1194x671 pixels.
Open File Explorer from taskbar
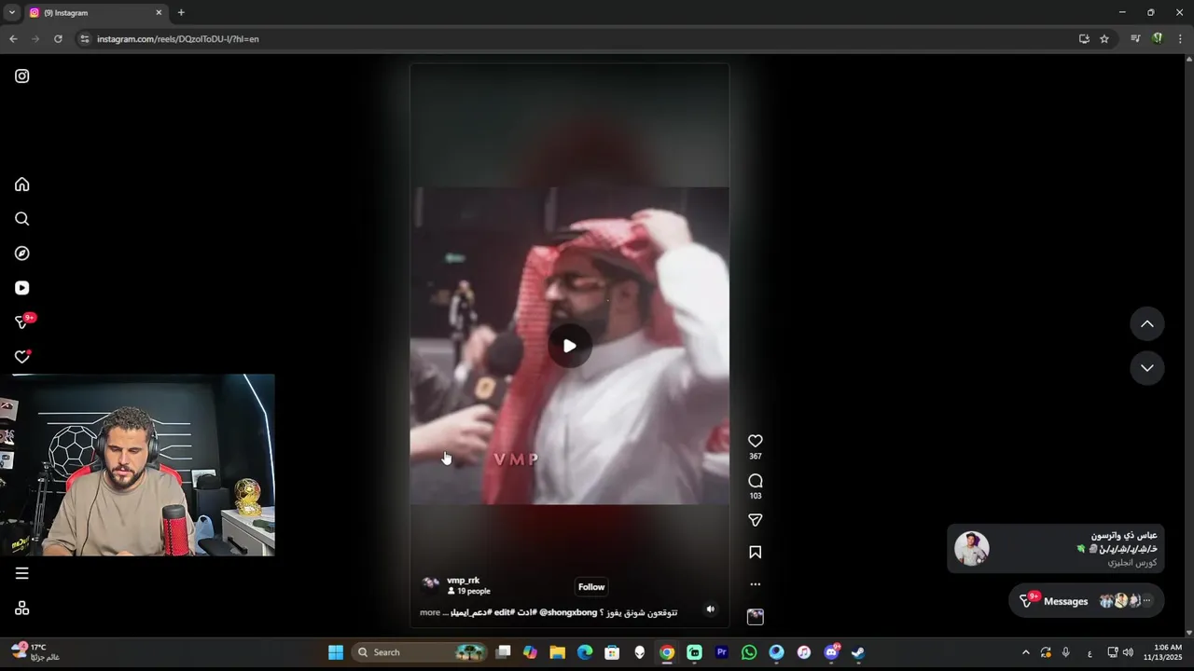[558, 652]
